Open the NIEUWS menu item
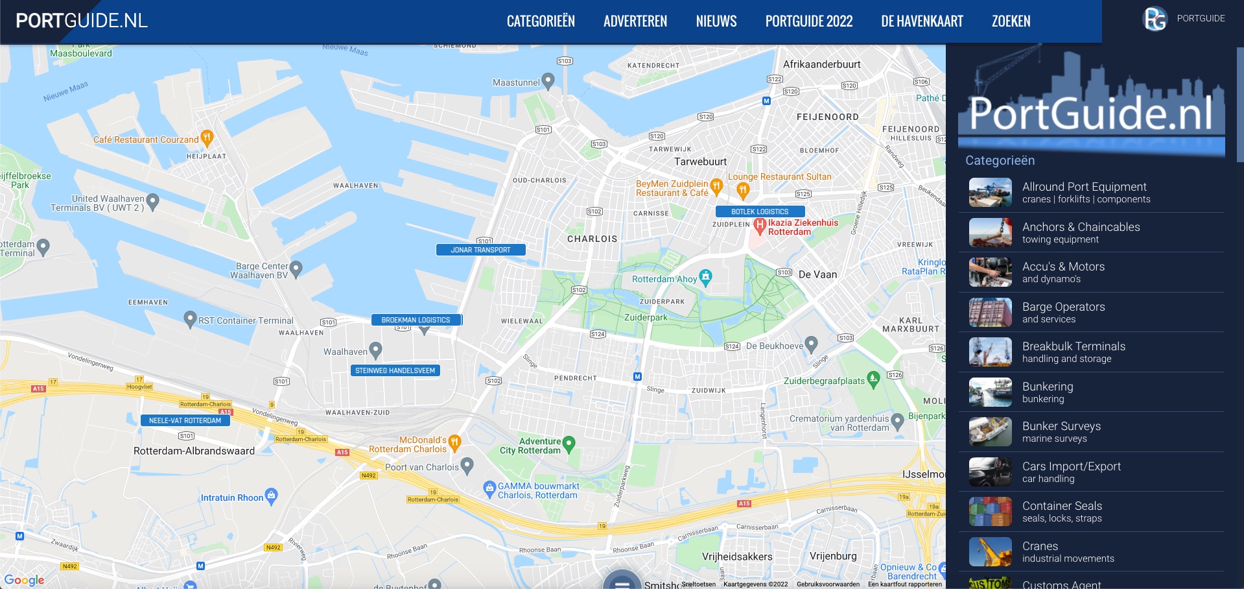 [716, 21]
